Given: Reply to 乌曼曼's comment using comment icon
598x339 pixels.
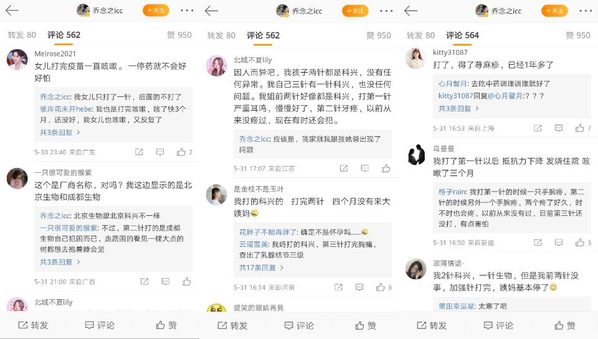Looking at the screenshot, I should (x=559, y=242).
